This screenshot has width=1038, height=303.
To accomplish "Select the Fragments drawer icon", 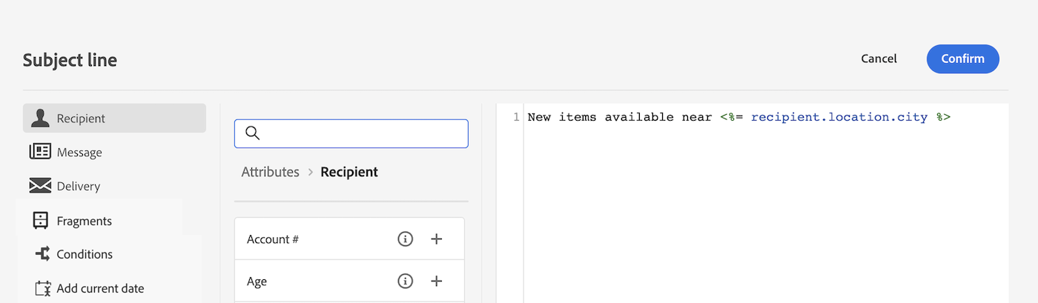I will coord(41,220).
